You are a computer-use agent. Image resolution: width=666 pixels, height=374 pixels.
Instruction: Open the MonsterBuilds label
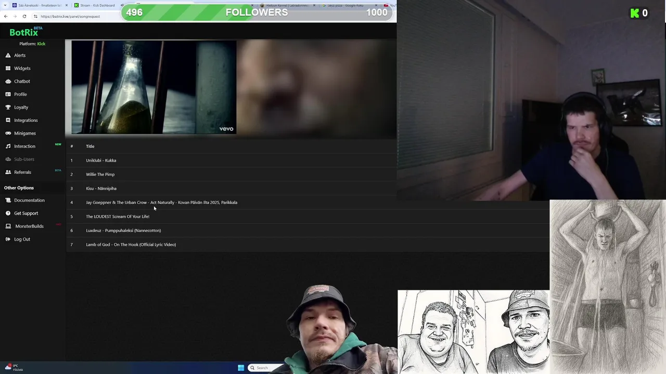29,226
